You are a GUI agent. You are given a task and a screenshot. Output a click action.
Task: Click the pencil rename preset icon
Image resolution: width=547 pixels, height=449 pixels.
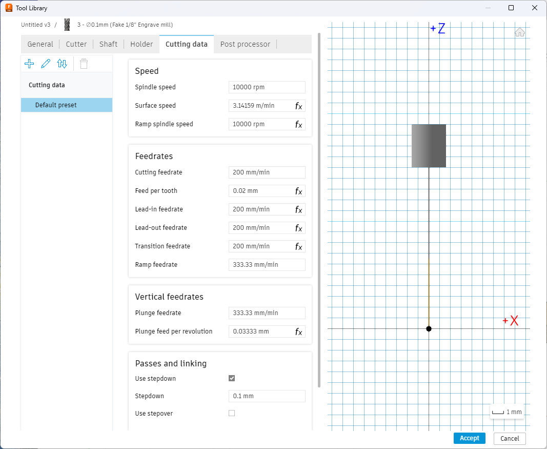pyautogui.click(x=46, y=64)
